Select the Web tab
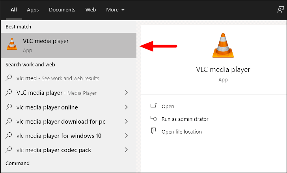Screen dimensions: 287x173 click(x=91, y=10)
